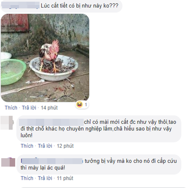
Task: Click the comment bubble starting "chỉ có mài mới cắt"
Action: pos(99,129)
